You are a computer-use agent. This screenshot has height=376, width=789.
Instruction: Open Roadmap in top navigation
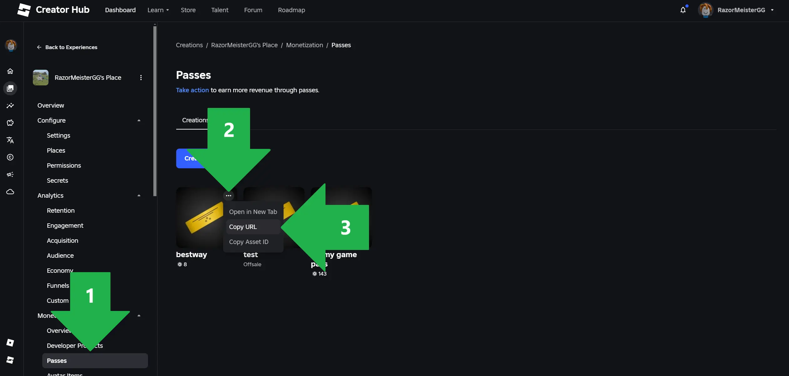[x=291, y=10]
